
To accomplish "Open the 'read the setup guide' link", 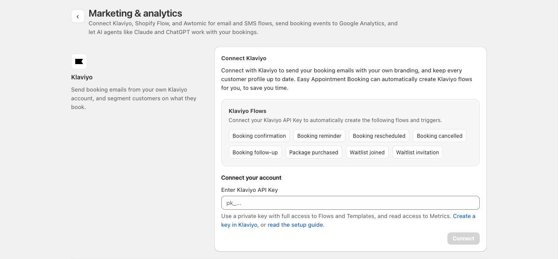I will coord(295,225).
